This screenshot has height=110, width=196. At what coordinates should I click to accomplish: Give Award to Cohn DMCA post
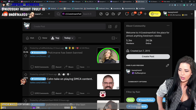pos(56,93)
